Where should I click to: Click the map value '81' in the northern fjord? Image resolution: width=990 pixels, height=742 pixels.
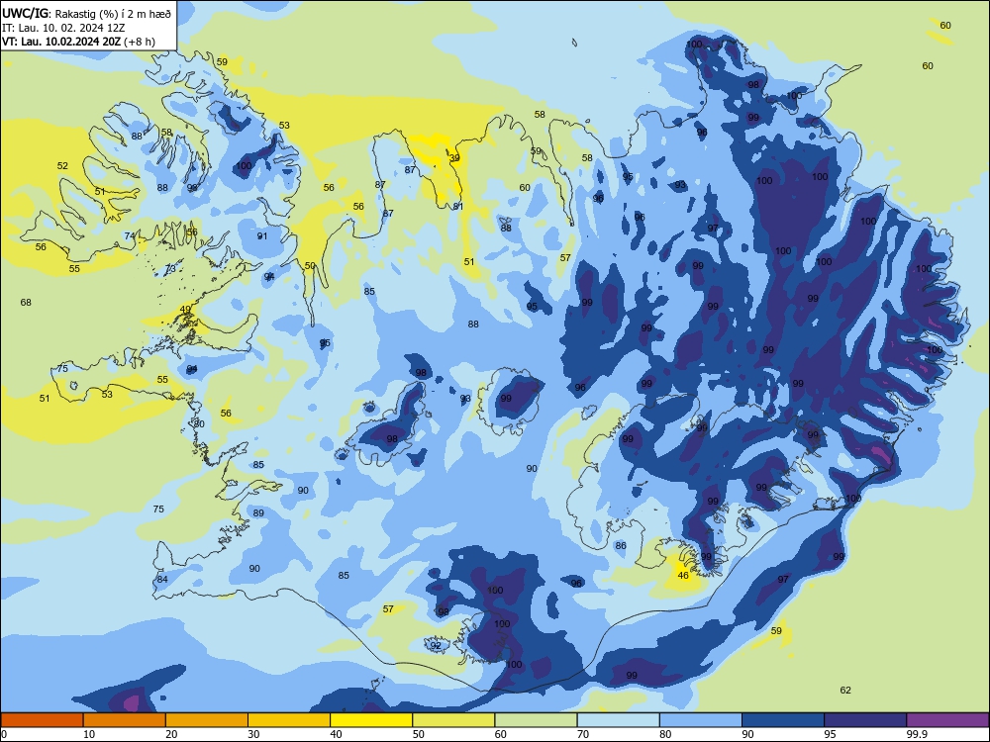pos(458,207)
